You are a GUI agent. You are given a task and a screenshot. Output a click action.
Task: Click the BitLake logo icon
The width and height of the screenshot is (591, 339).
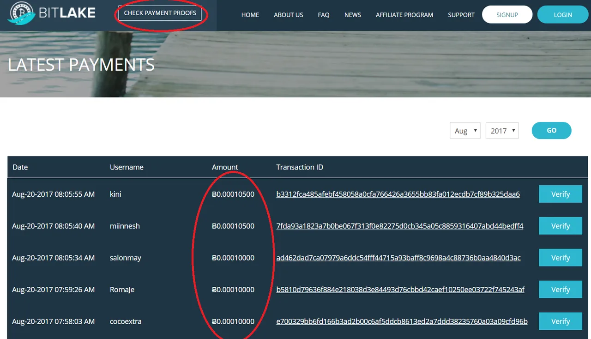[21, 14]
